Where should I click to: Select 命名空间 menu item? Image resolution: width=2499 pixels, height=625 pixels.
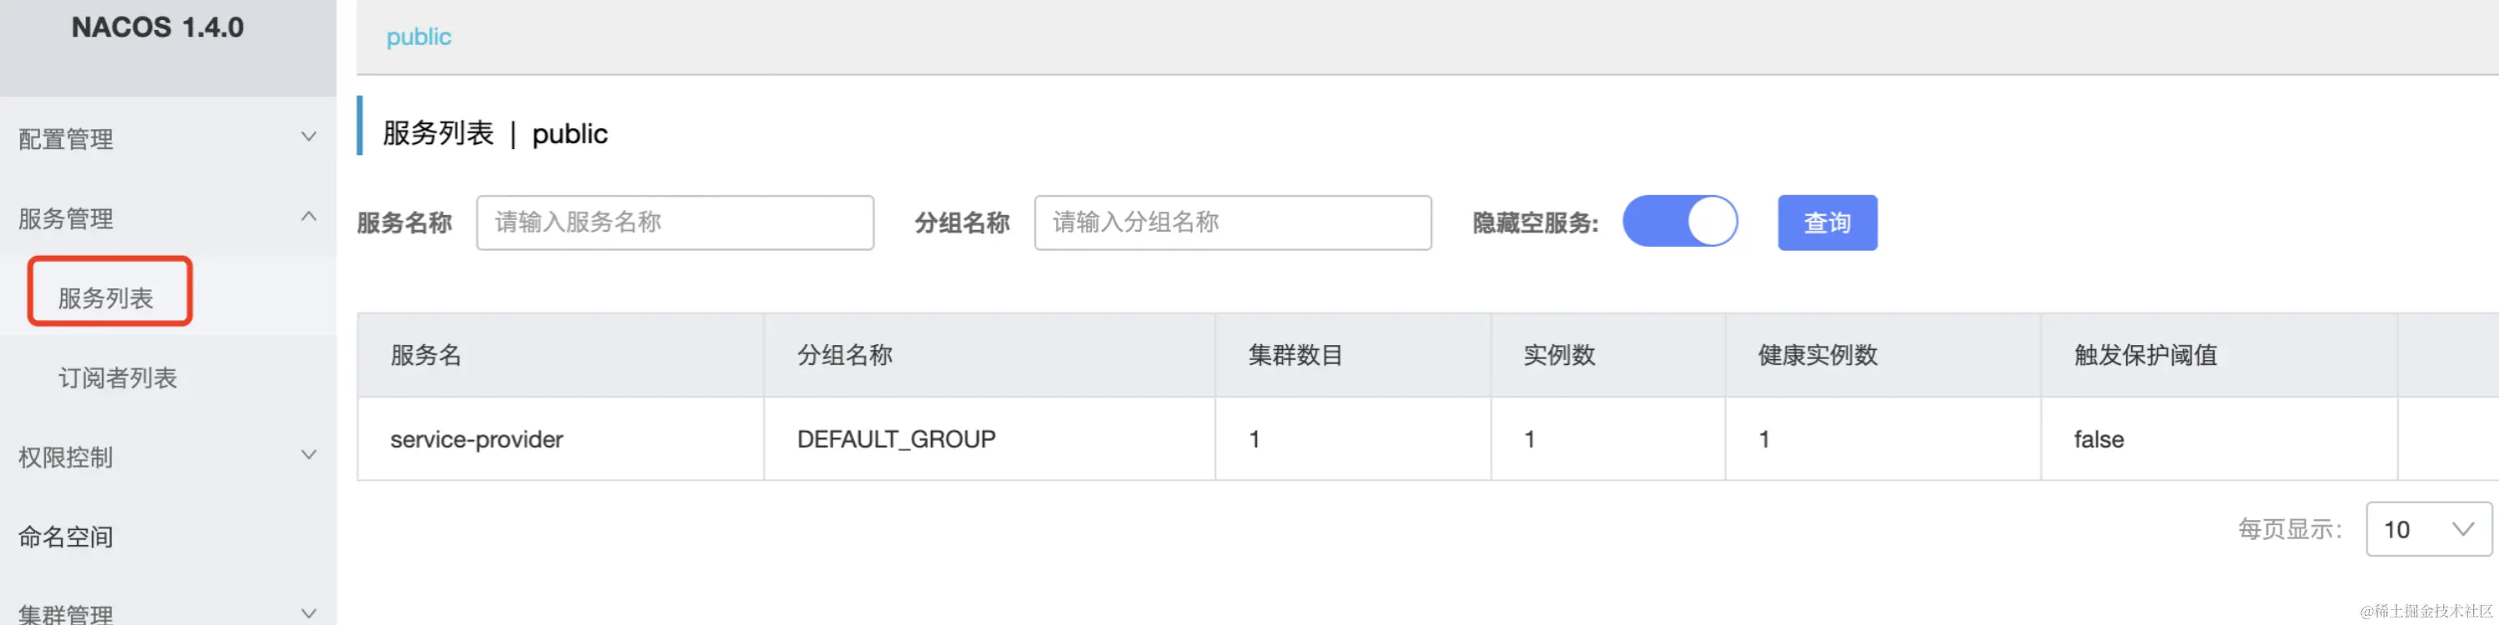pyautogui.click(x=66, y=536)
